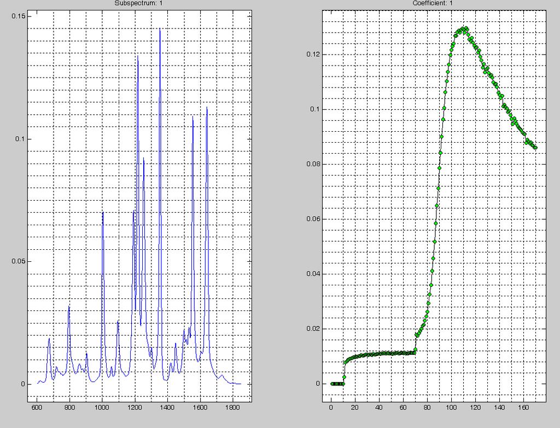The image size is (560, 428).
Task: Select the 120 x-axis label in Coefficient plot
Action: [x=475, y=407]
